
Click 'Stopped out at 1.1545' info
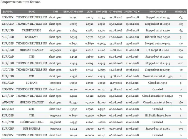[x=157, y=63]
